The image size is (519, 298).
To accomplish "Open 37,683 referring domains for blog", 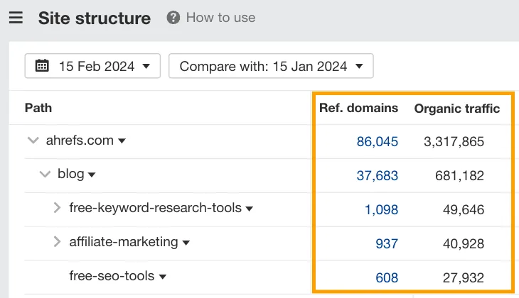I will (378, 175).
